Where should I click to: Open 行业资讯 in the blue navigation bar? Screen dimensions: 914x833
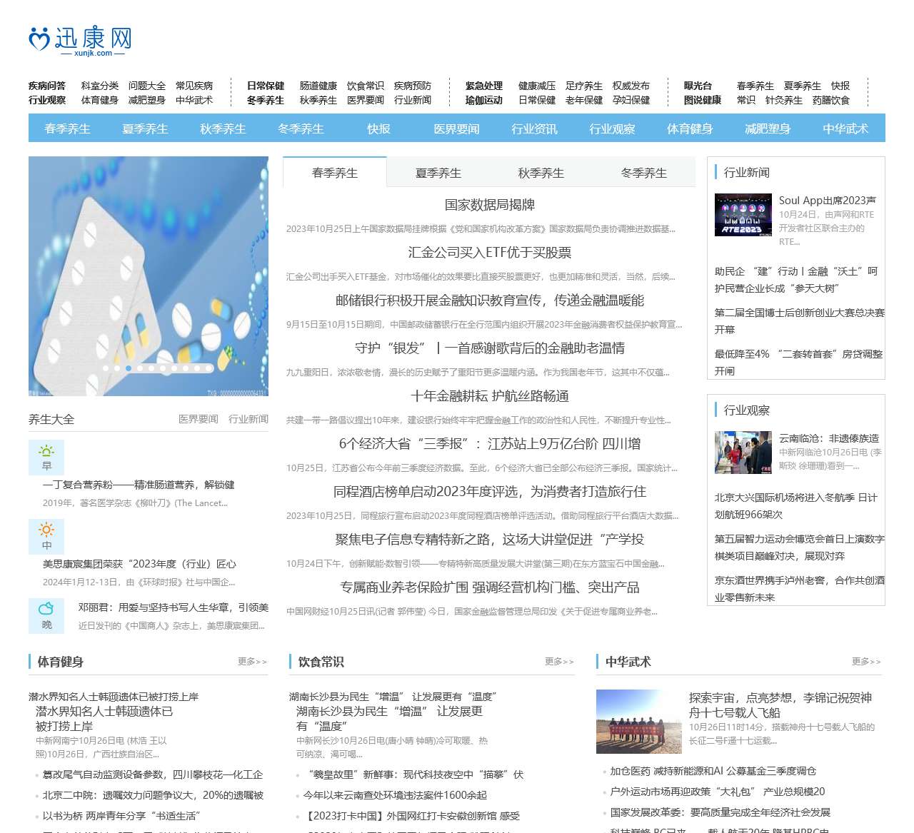pos(534,128)
